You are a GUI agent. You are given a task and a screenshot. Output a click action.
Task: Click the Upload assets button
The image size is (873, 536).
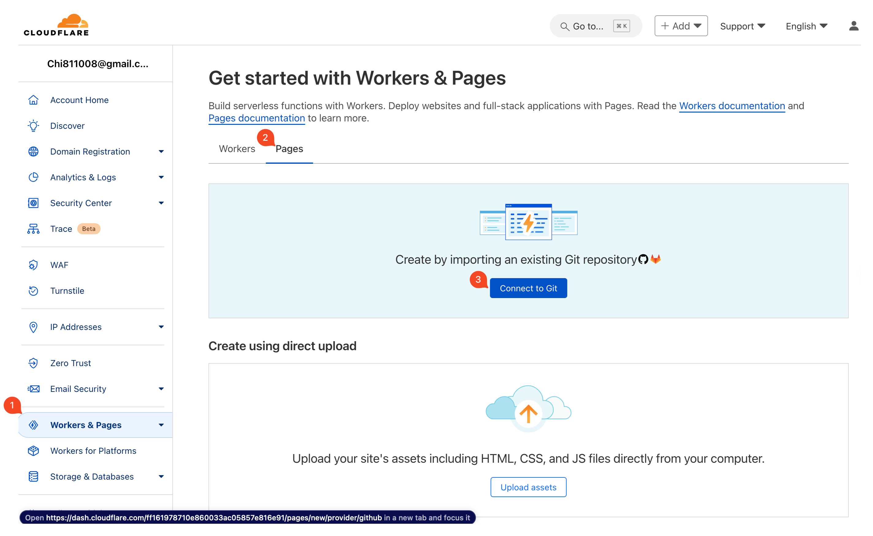(528, 488)
